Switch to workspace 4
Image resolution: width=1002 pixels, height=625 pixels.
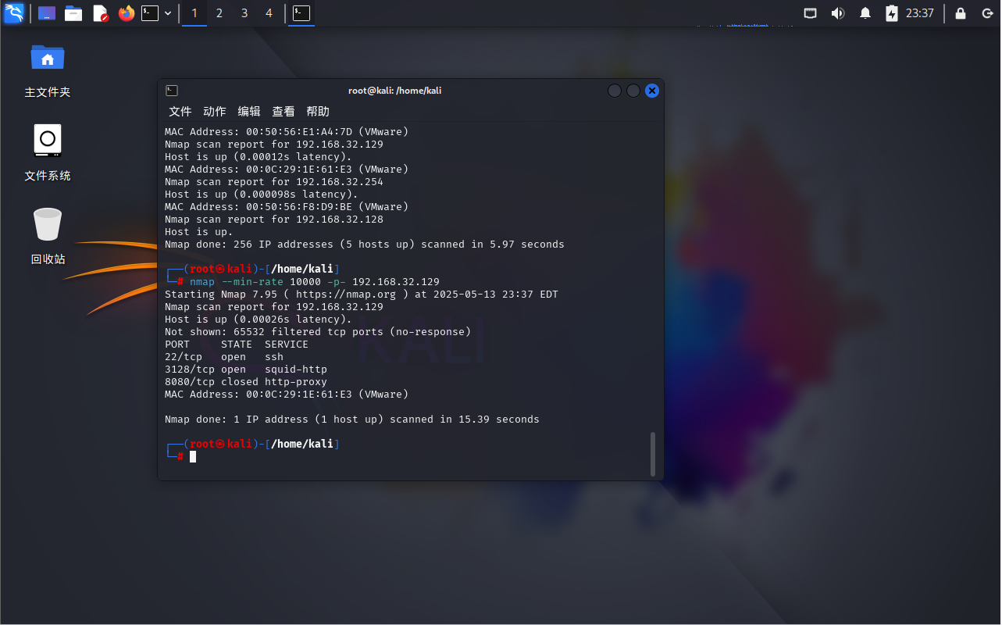click(x=269, y=13)
